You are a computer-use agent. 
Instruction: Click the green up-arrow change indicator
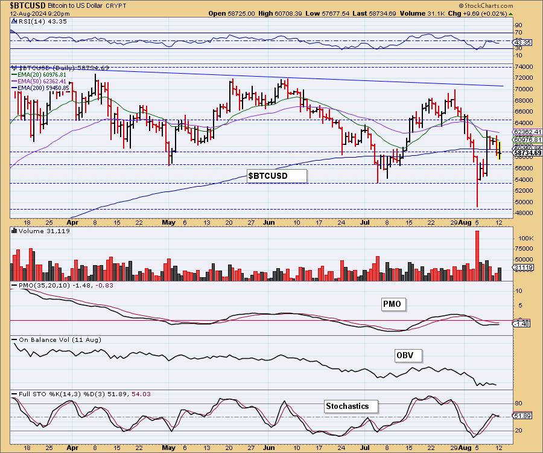511,14
